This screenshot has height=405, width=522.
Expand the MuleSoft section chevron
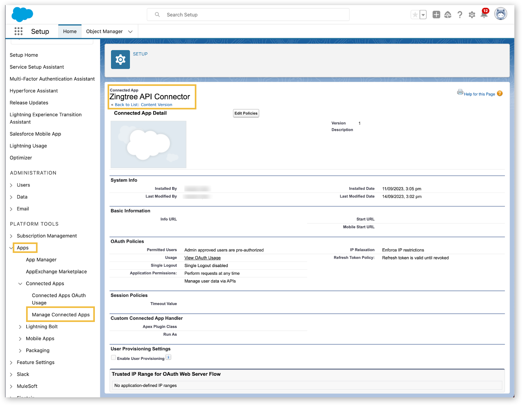[x=11, y=387]
